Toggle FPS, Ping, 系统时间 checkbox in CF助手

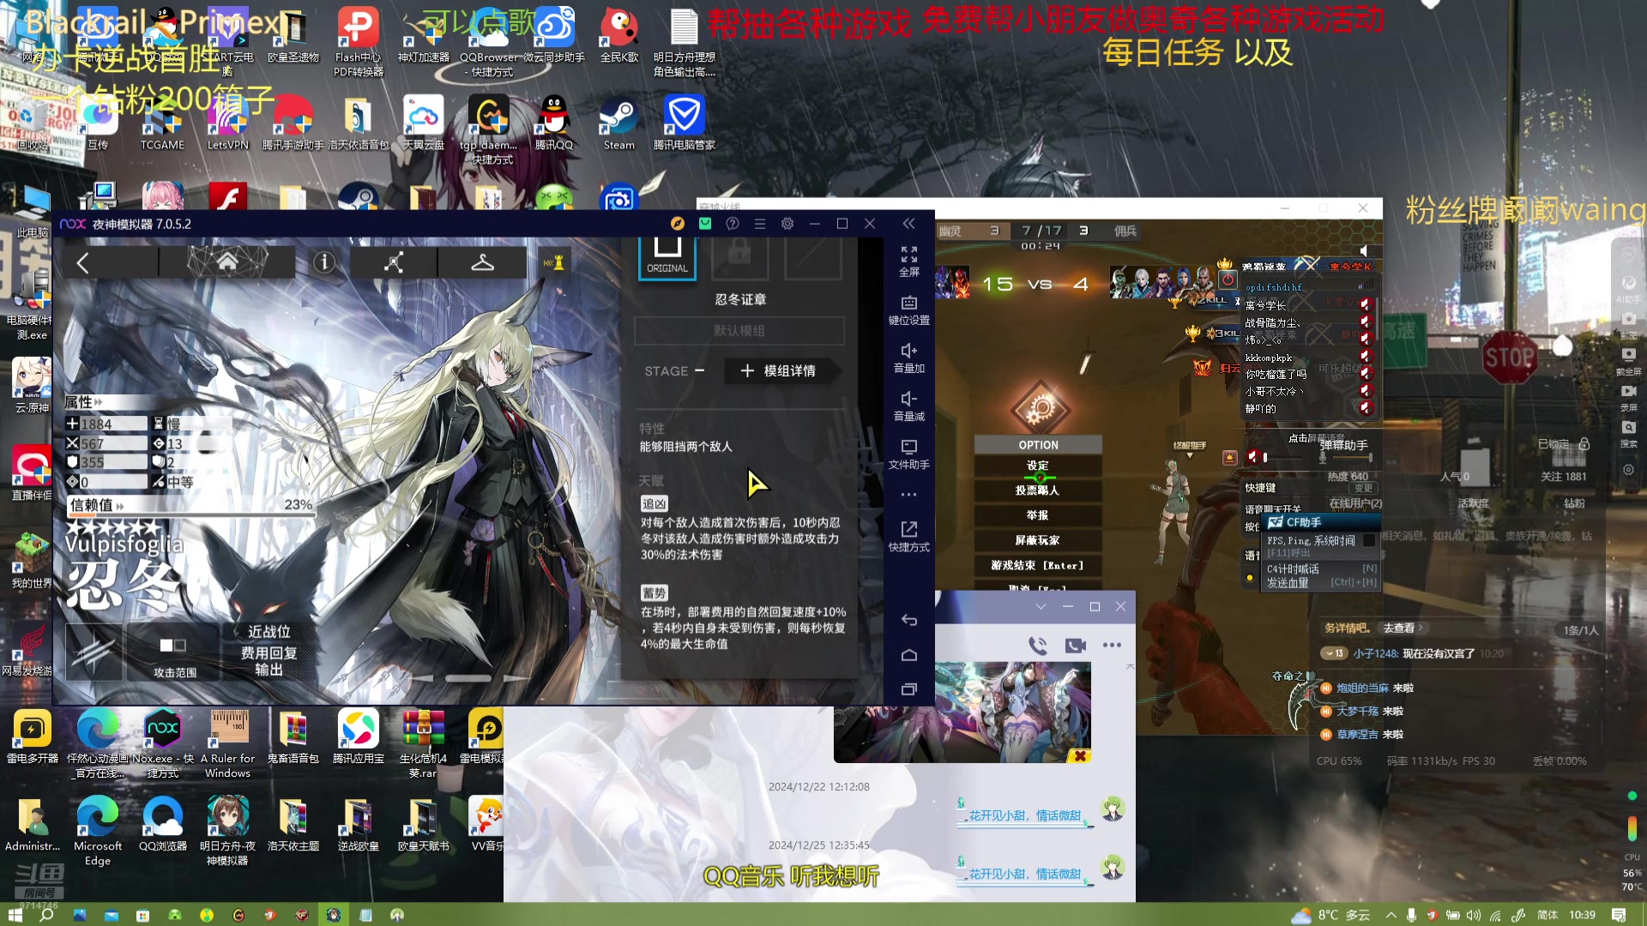tap(1369, 540)
